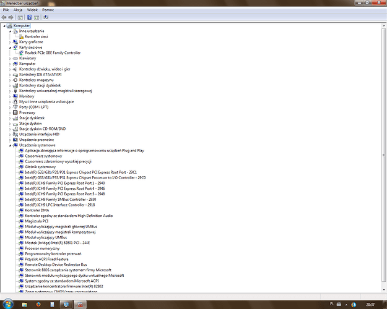Click the Procesory chip icon
The image size is (387, 309).
coord(15,112)
